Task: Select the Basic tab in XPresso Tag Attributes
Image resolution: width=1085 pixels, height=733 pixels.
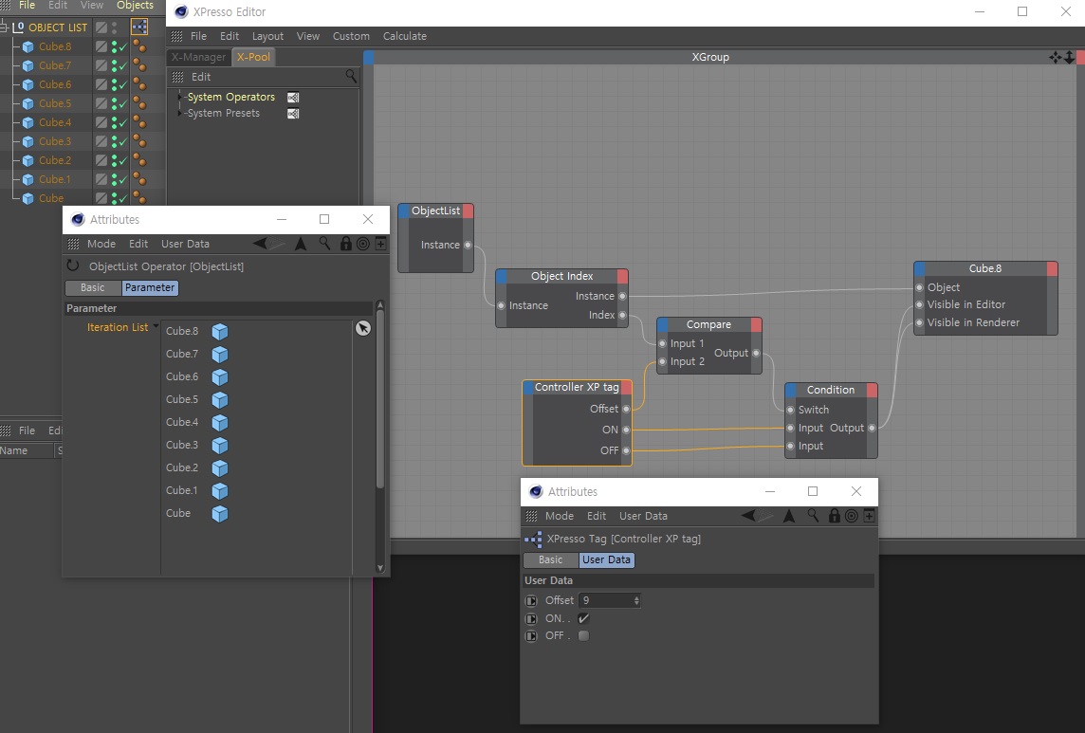Action: click(551, 559)
